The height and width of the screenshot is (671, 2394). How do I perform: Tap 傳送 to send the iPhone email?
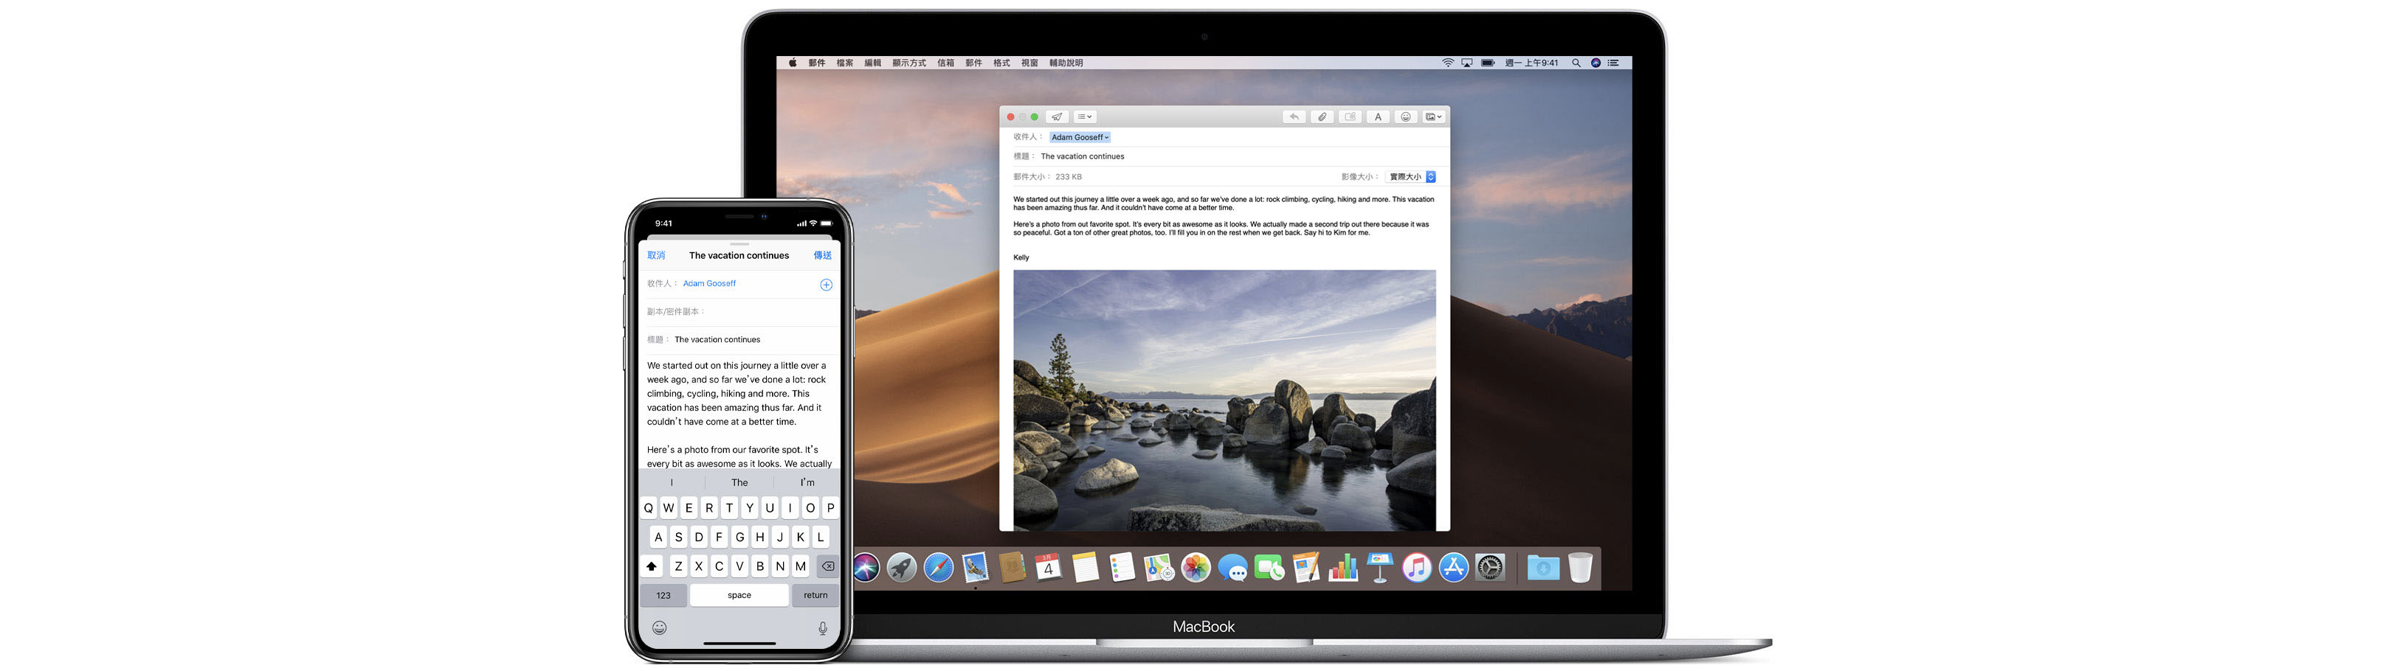[x=822, y=255]
